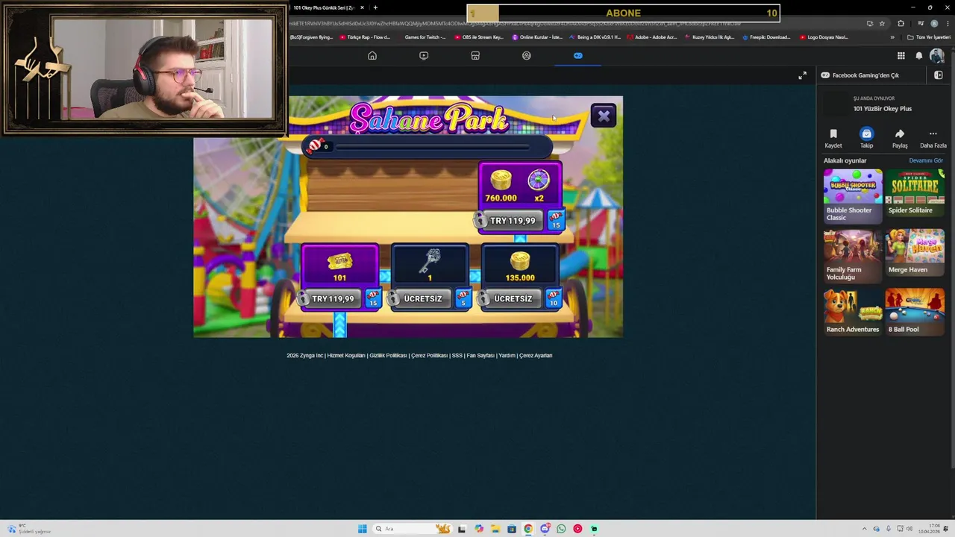Image resolution: width=955 pixels, height=537 pixels.
Task: Open Fan Sayfası footer link
Action: point(480,356)
